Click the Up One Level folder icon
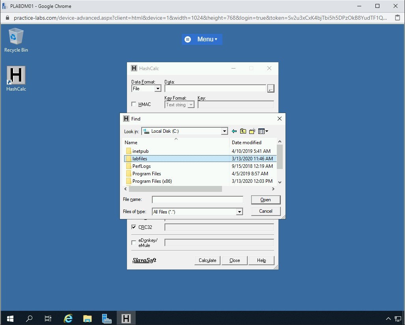Screen dimensions: 405x325 243,131
